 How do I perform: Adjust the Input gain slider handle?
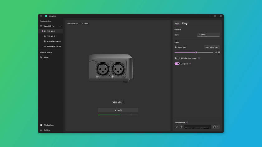tap(196, 52)
